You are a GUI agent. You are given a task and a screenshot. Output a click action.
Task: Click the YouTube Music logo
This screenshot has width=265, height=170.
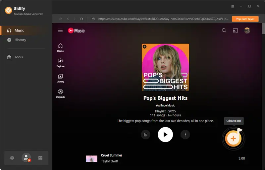[76, 30]
